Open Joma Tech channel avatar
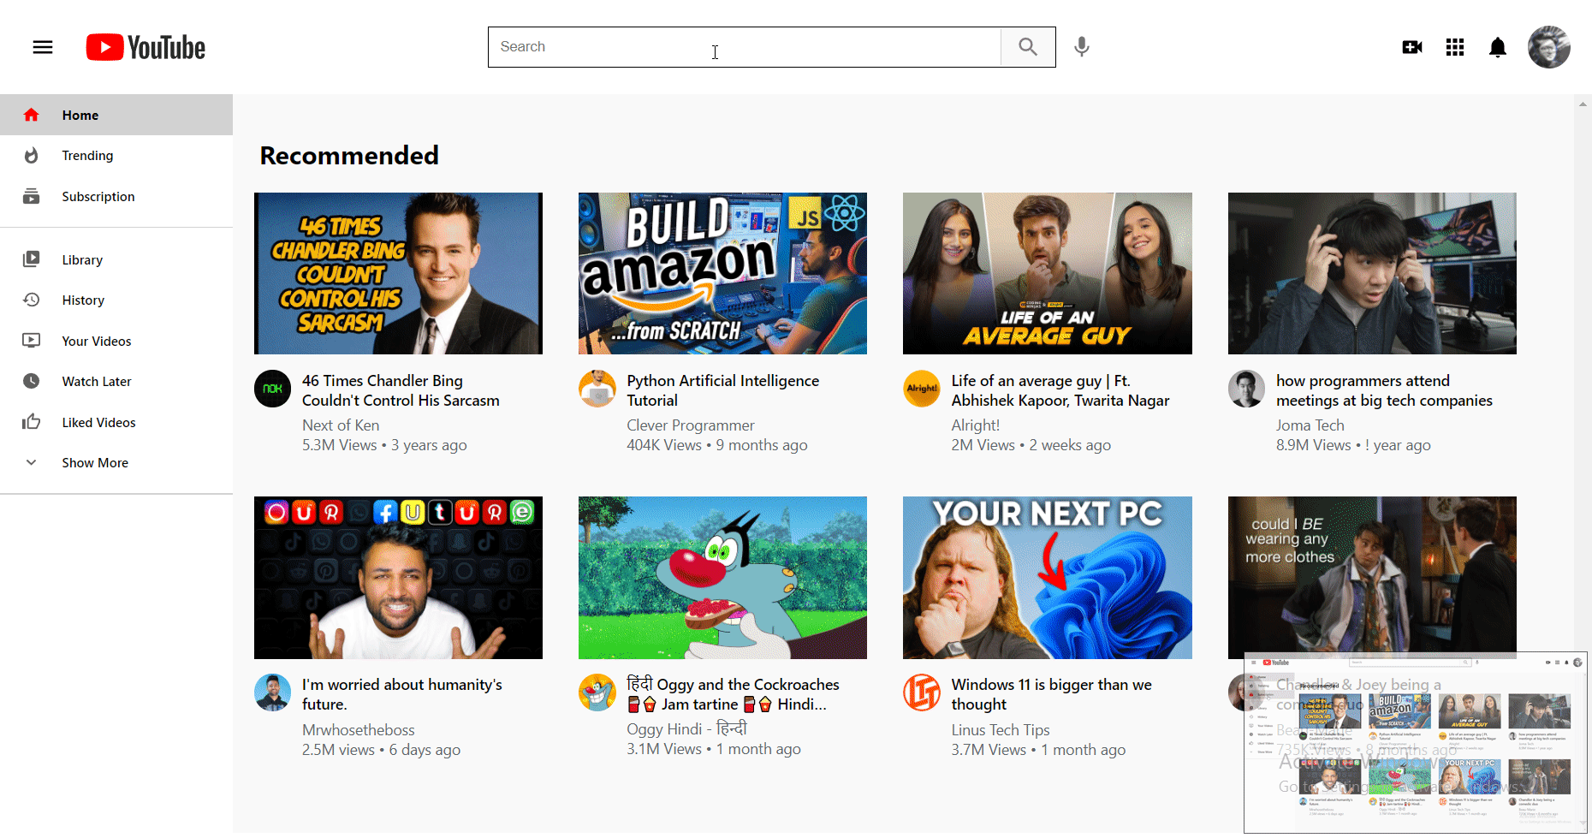This screenshot has height=838, width=1592. (1247, 389)
